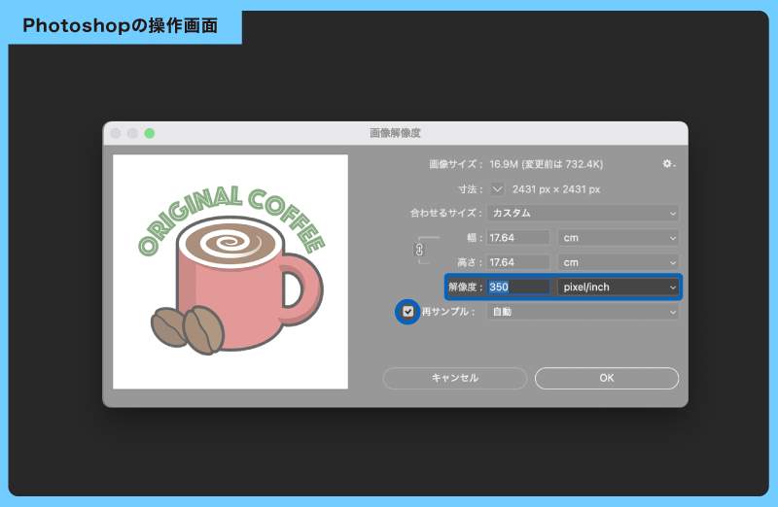This screenshot has height=507, width=778.
Task: Toggle the 再サンプル checkbox
Action: click(407, 311)
